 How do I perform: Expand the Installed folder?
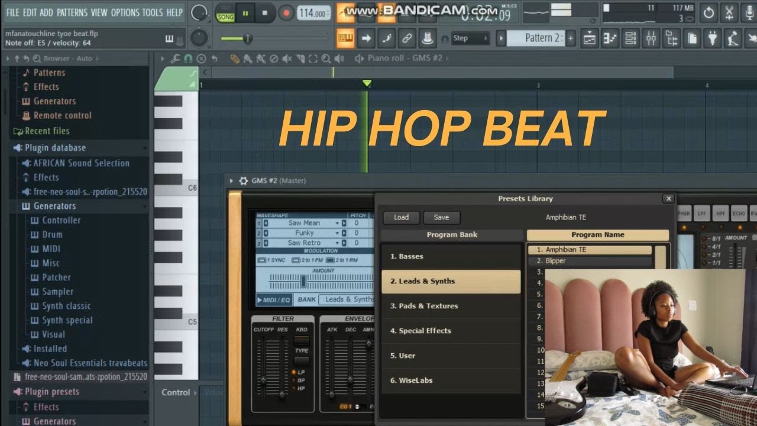click(50, 348)
